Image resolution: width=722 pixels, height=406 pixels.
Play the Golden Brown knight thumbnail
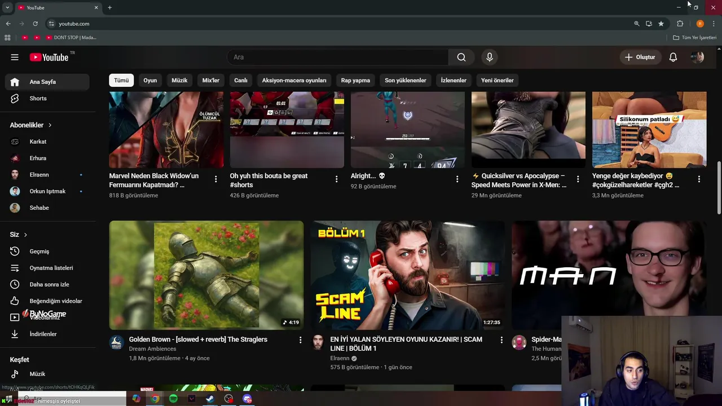[x=206, y=275]
